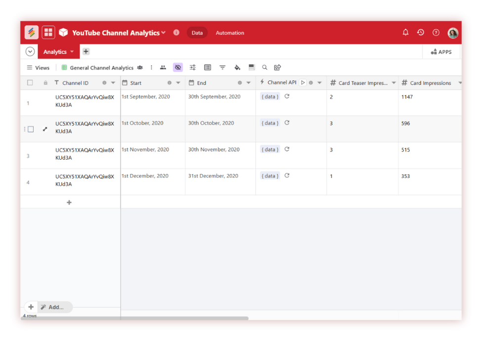The width and height of the screenshot is (482, 341).
Task: Tick the October 2020 row checkbox
Action: pyautogui.click(x=31, y=129)
